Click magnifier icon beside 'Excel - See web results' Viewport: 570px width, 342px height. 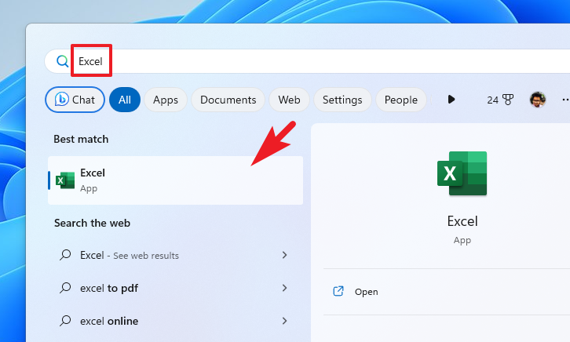(65, 255)
